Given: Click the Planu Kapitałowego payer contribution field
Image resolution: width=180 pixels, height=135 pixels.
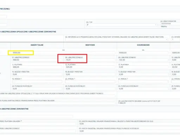Looking at the screenshot, I should (58, 103).
